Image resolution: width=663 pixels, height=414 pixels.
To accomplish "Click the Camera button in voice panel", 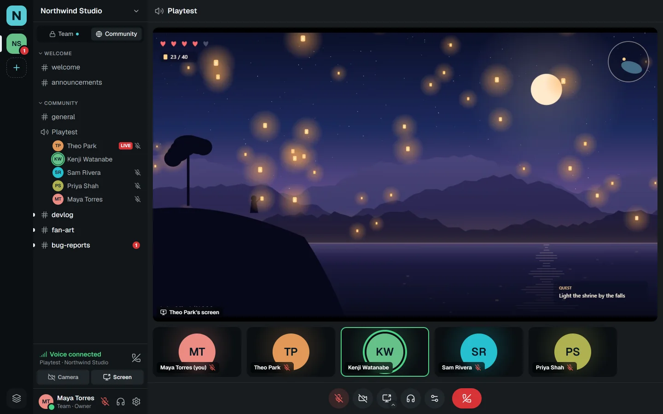I will tap(64, 377).
